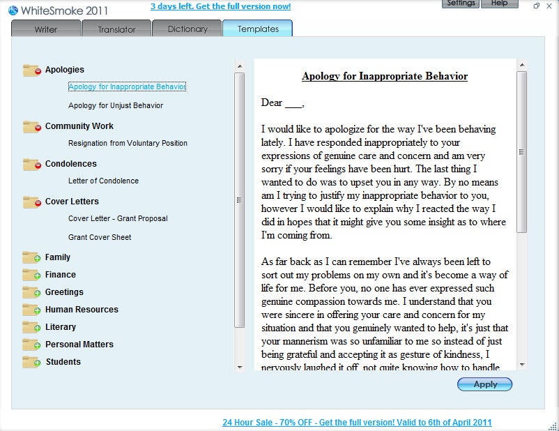559x431 pixels.
Task: Apply the selected template
Action: 485,384
